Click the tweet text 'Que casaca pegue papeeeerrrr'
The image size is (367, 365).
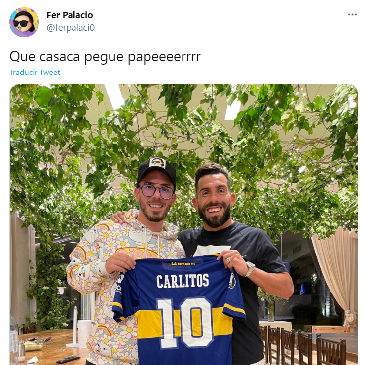point(105,57)
